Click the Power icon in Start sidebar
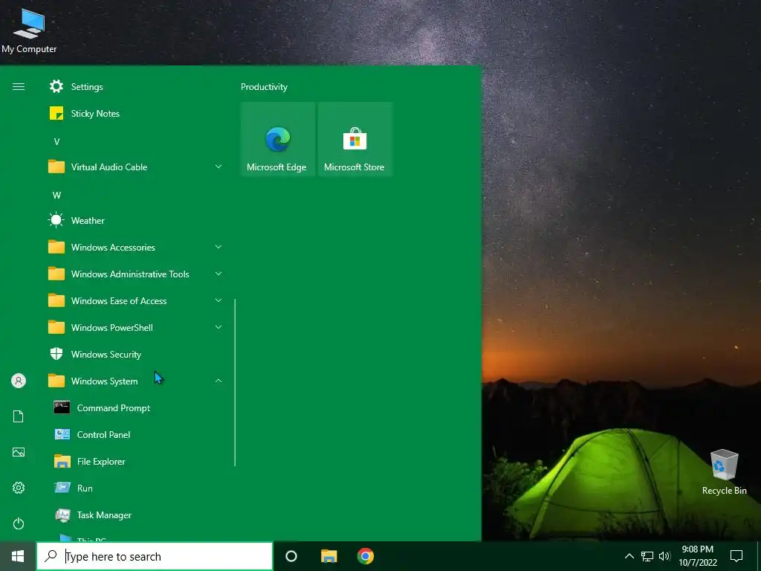 (19, 523)
